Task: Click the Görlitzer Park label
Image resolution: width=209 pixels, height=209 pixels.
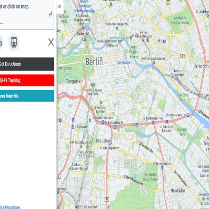Action: click(182, 132)
